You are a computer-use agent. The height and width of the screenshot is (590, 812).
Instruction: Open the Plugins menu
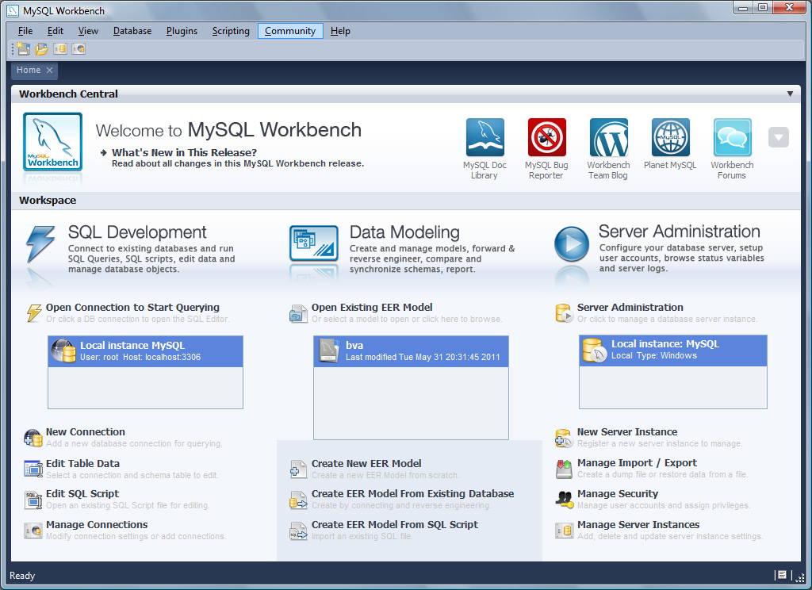(x=182, y=31)
